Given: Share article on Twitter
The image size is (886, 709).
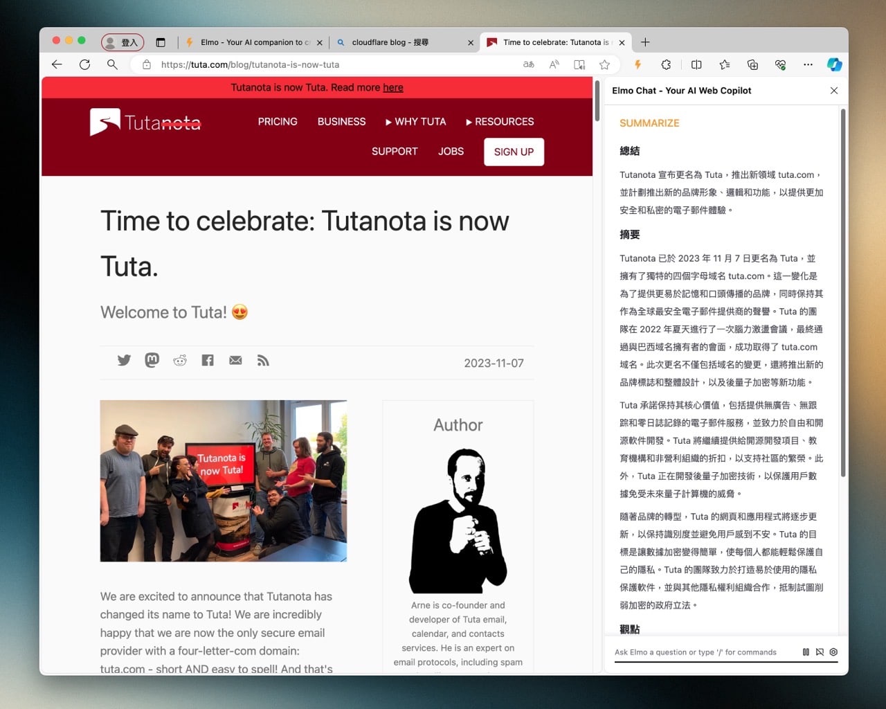Looking at the screenshot, I should pyautogui.click(x=124, y=360).
